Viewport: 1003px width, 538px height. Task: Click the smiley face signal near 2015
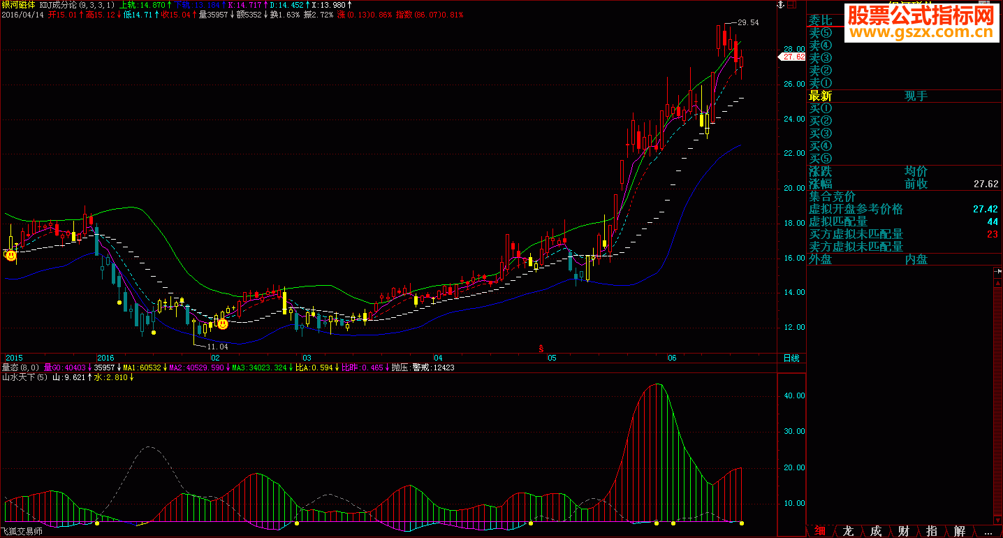[11, 256]
